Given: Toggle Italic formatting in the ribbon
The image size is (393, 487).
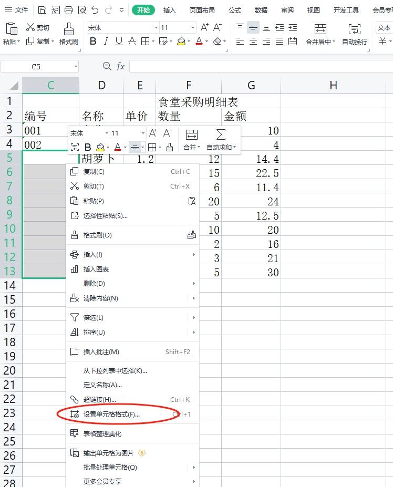Looking at the screenshot, I should pos(106,41).
